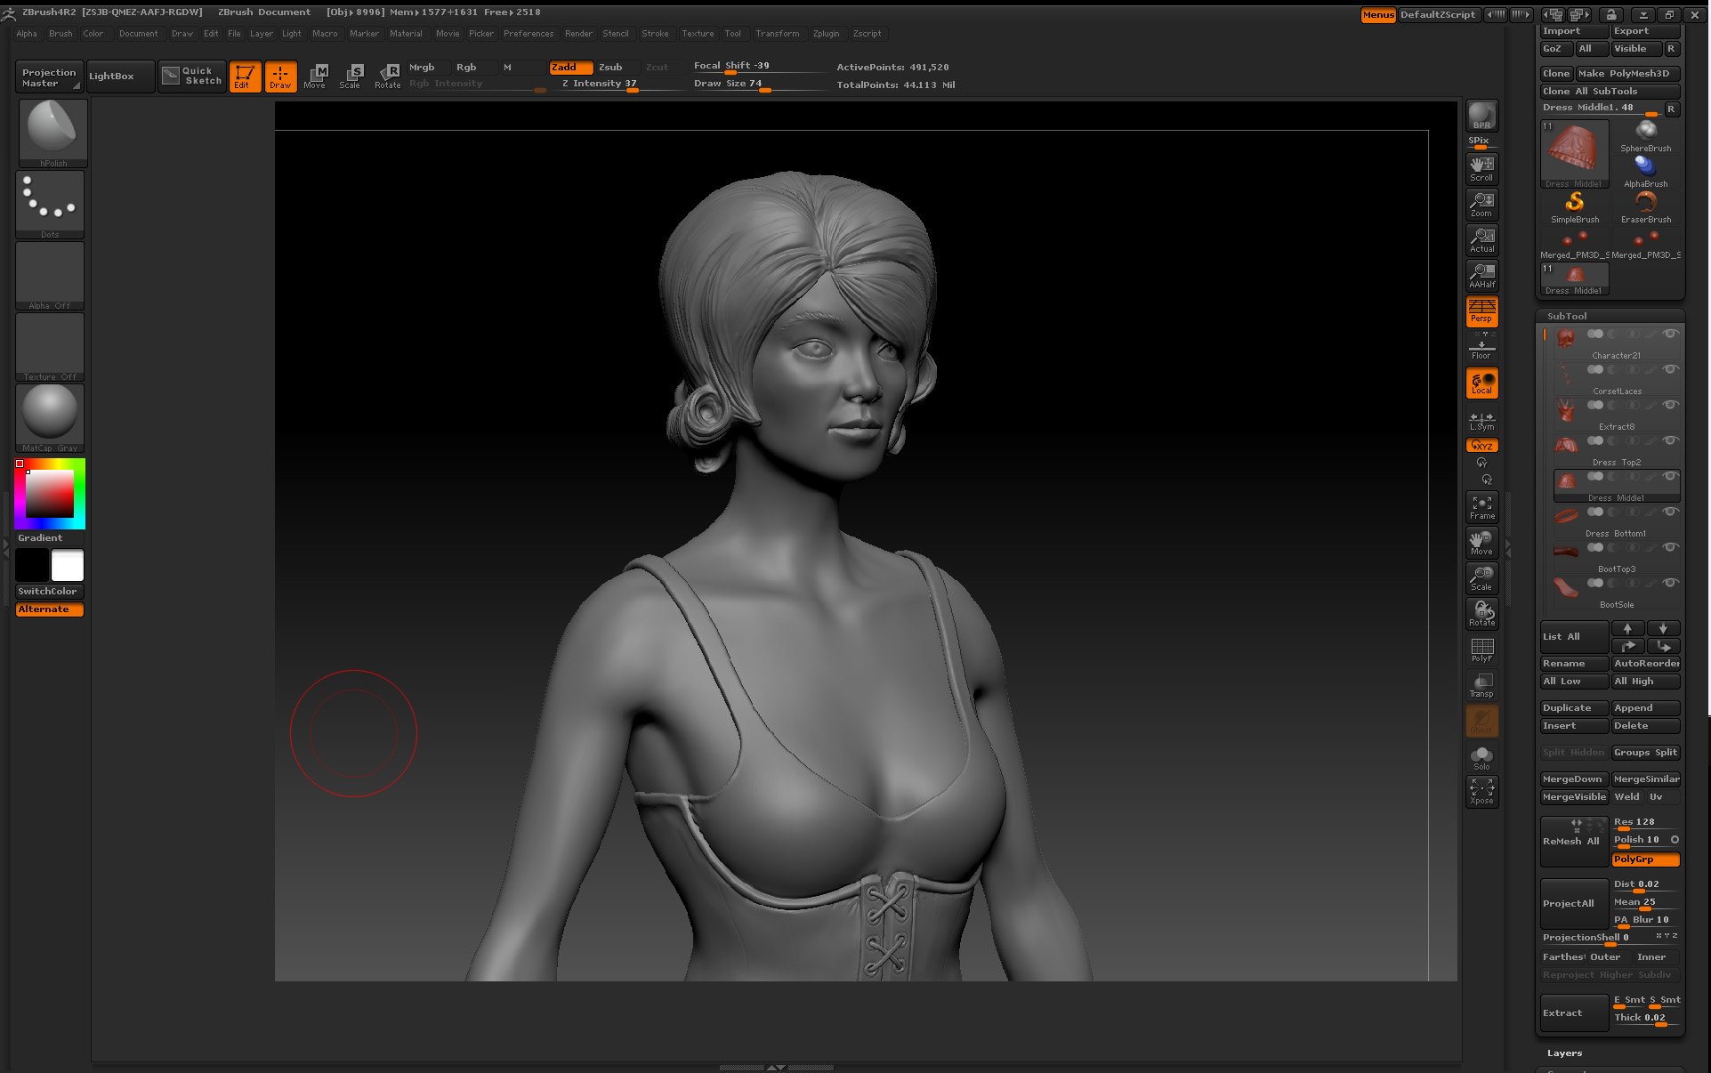
Task: Click the right-shelf Scale view icon
Action: 1481,578
